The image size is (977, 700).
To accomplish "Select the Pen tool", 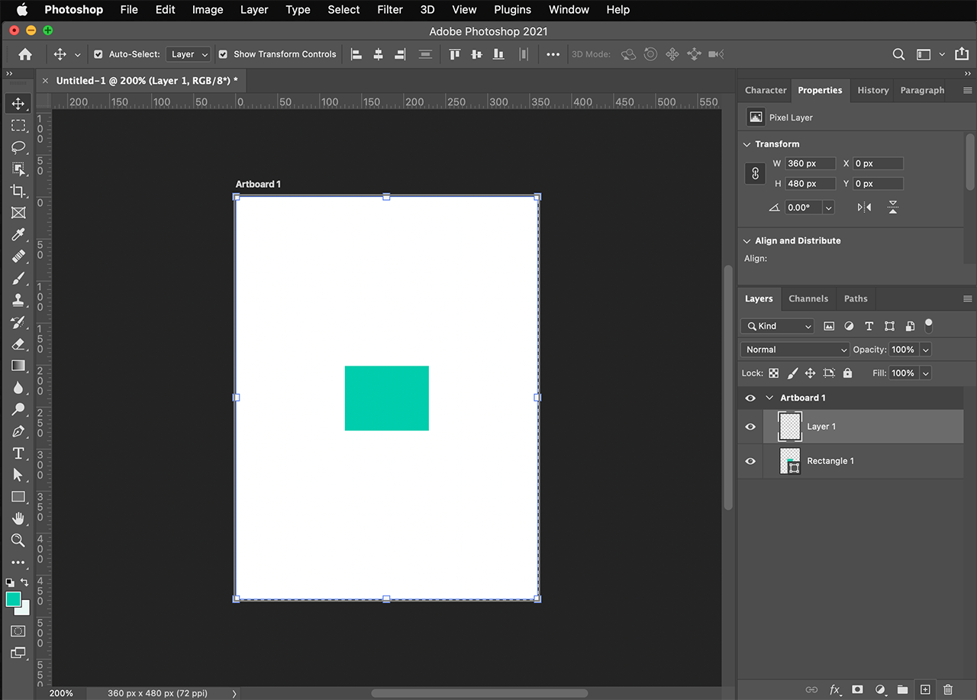I will [x=18, y=431].
